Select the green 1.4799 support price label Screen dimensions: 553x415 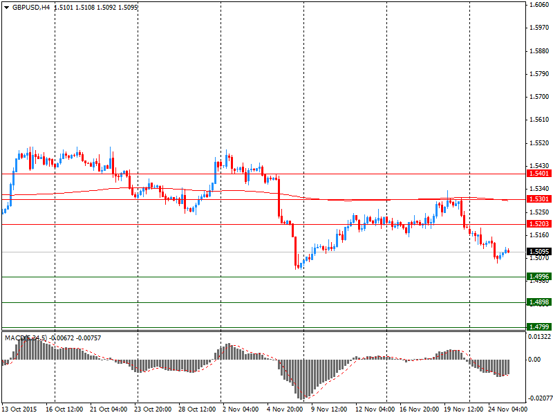point(539,326)
